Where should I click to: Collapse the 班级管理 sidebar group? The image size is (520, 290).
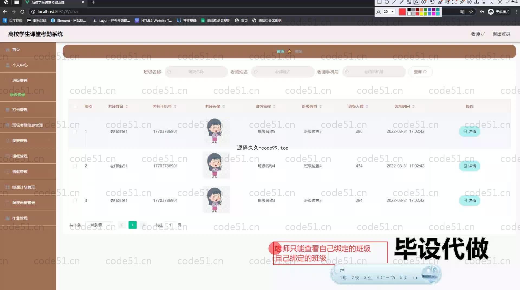point(28,80)
